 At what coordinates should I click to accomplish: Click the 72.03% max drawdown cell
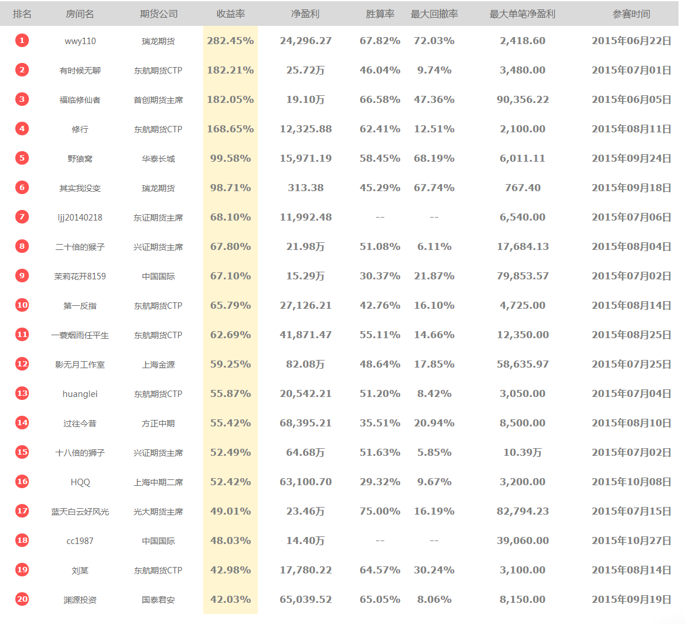434,41
